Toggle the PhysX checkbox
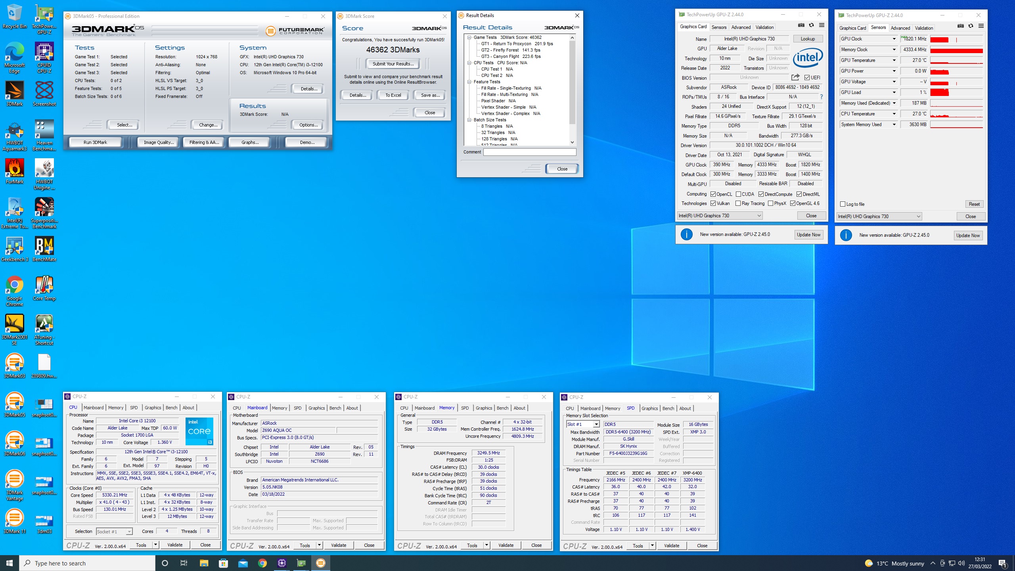The height and width of the screenshot is (571, 1015). tap(770, 203)
